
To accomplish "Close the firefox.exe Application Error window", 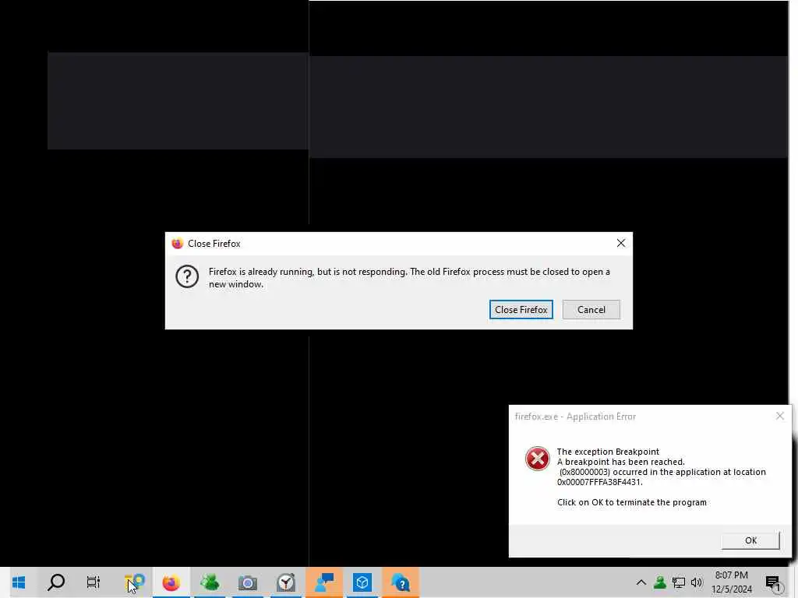I will (779, 416).
